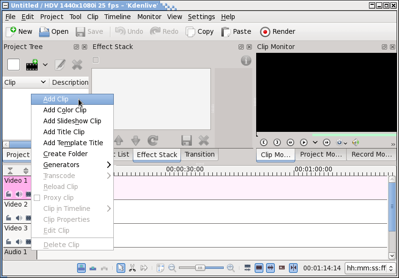Click fit zoom to project icon
Image resolution: width=399 pixels, height=278 pixels.
point(160,268)
